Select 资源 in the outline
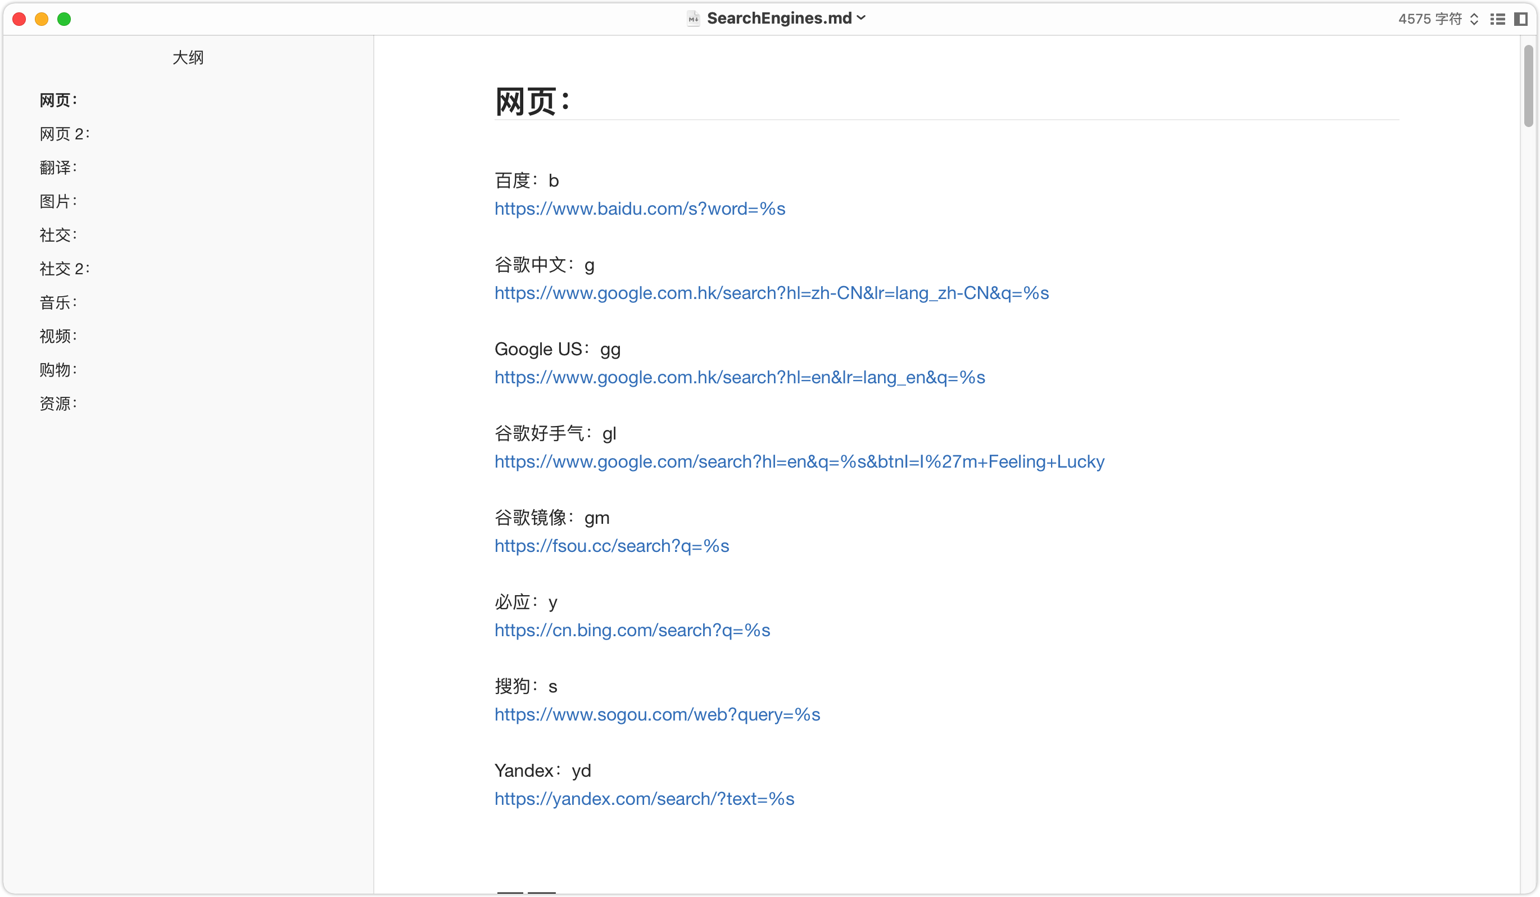Screen dimensions: 1540x897 click(x=58, y=404)
